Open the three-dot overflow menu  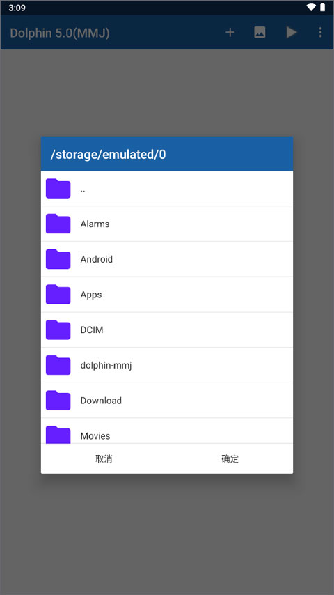click(x=320, y=33)
